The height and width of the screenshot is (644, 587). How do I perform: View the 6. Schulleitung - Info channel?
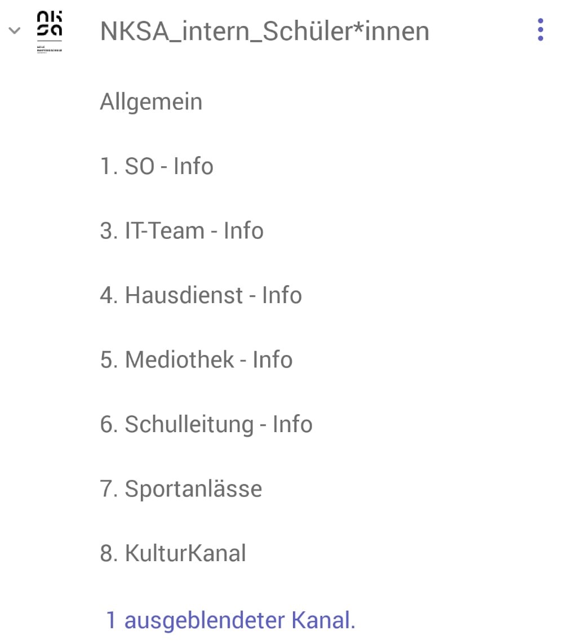point(206,424)
